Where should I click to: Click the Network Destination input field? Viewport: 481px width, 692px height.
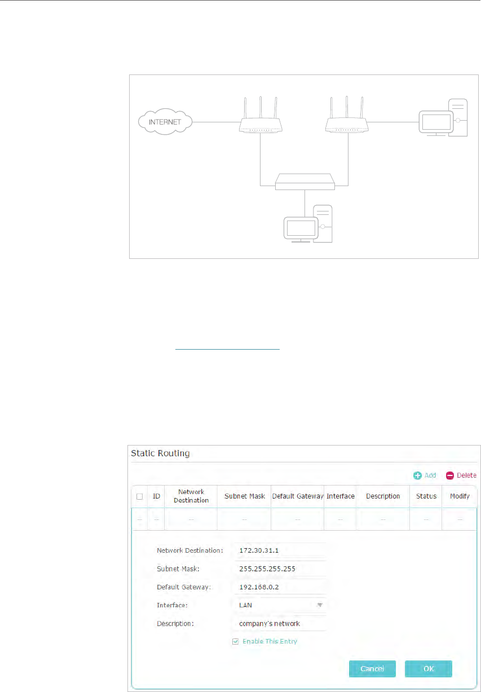pyautogui.click(x=280, y=550)
